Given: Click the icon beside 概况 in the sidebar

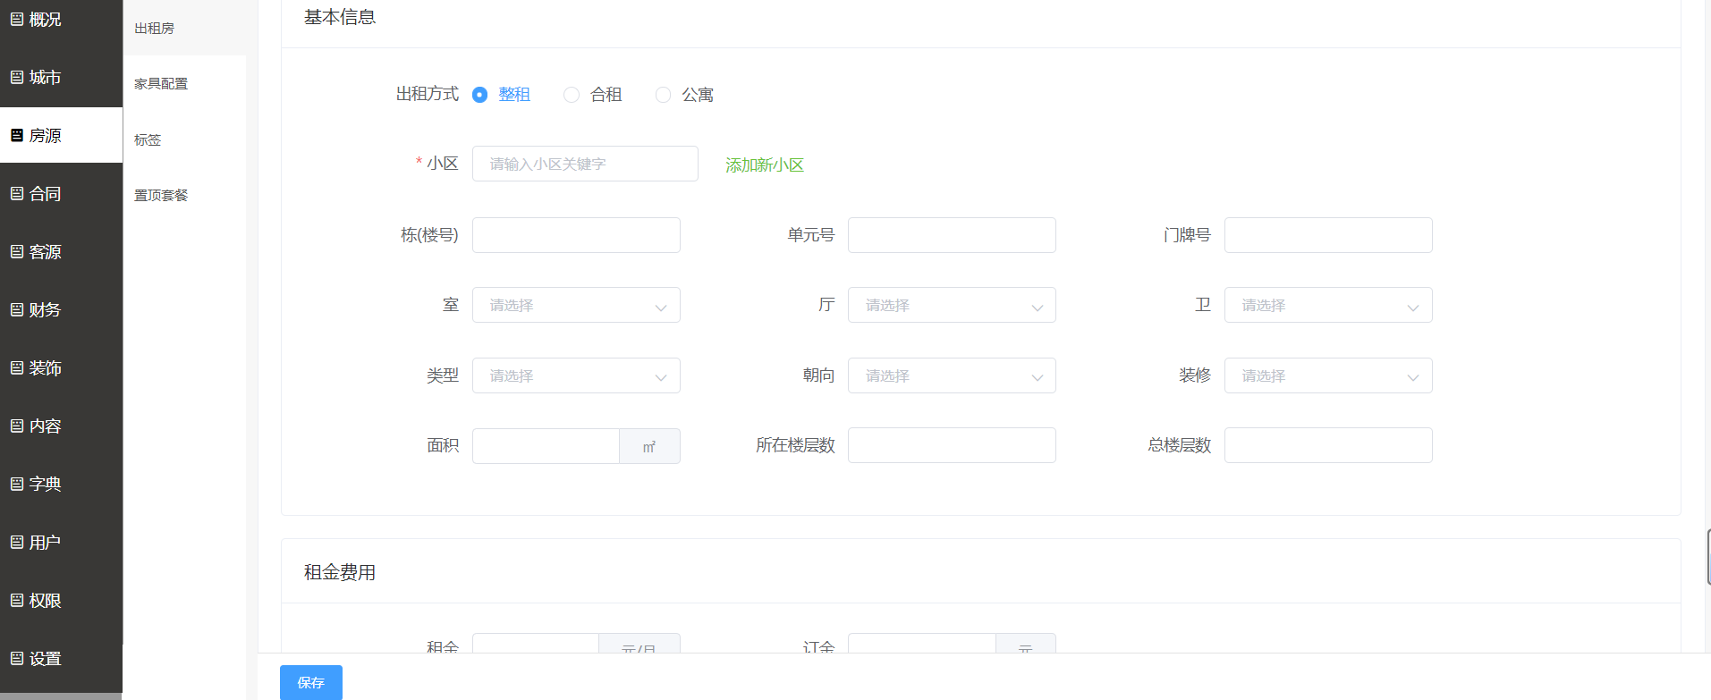Looking at the screenshot, I should pyautogui.click(x=17, y=19).
